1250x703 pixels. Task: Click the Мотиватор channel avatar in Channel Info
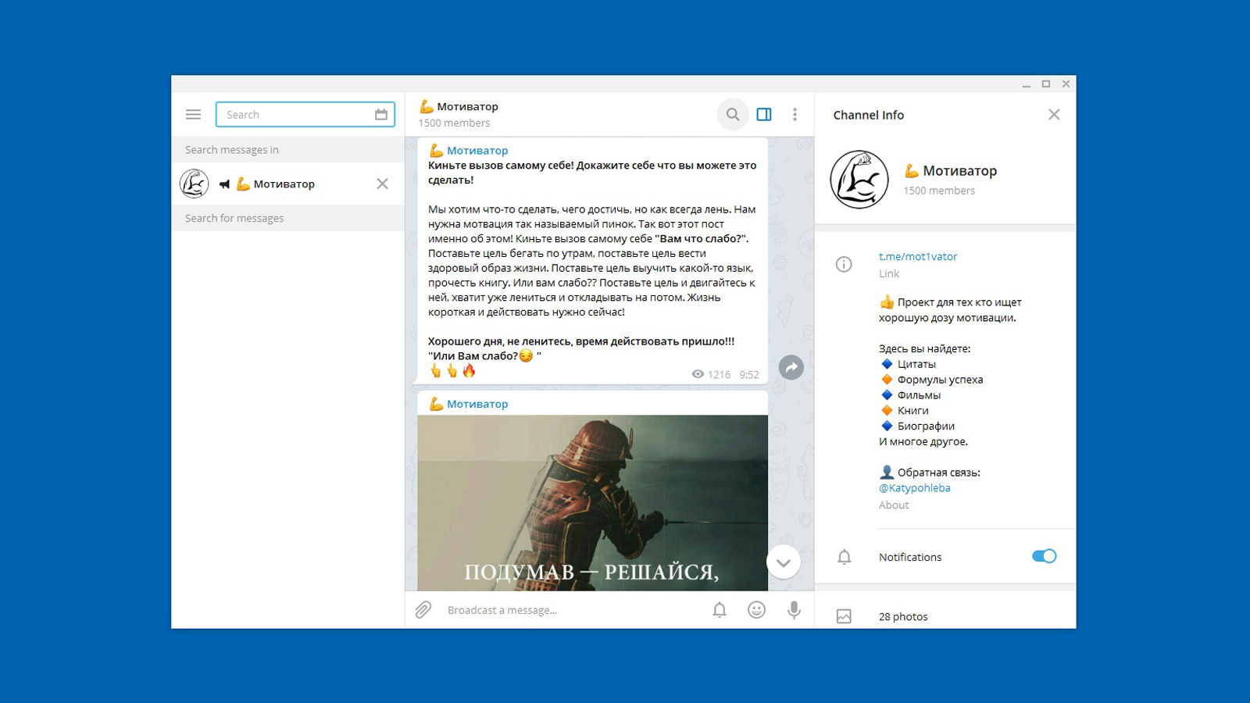click(859, 179)
